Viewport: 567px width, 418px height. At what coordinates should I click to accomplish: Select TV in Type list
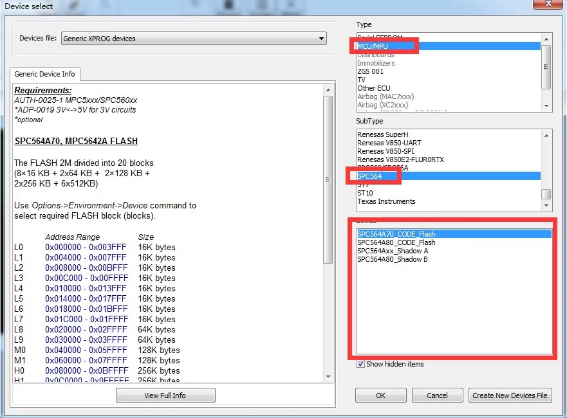(449, 80)
